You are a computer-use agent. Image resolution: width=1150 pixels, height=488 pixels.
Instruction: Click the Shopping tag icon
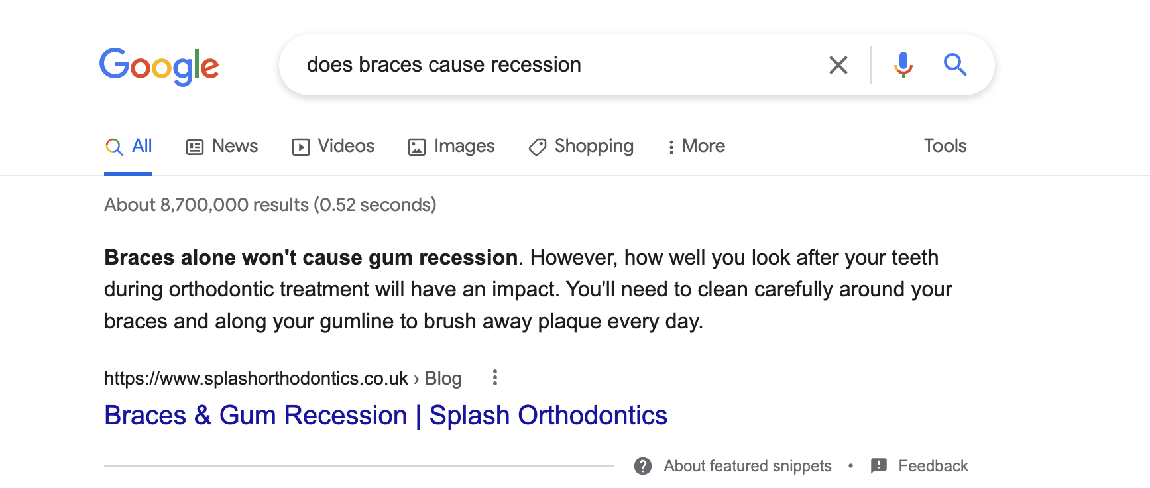[538, 147]
